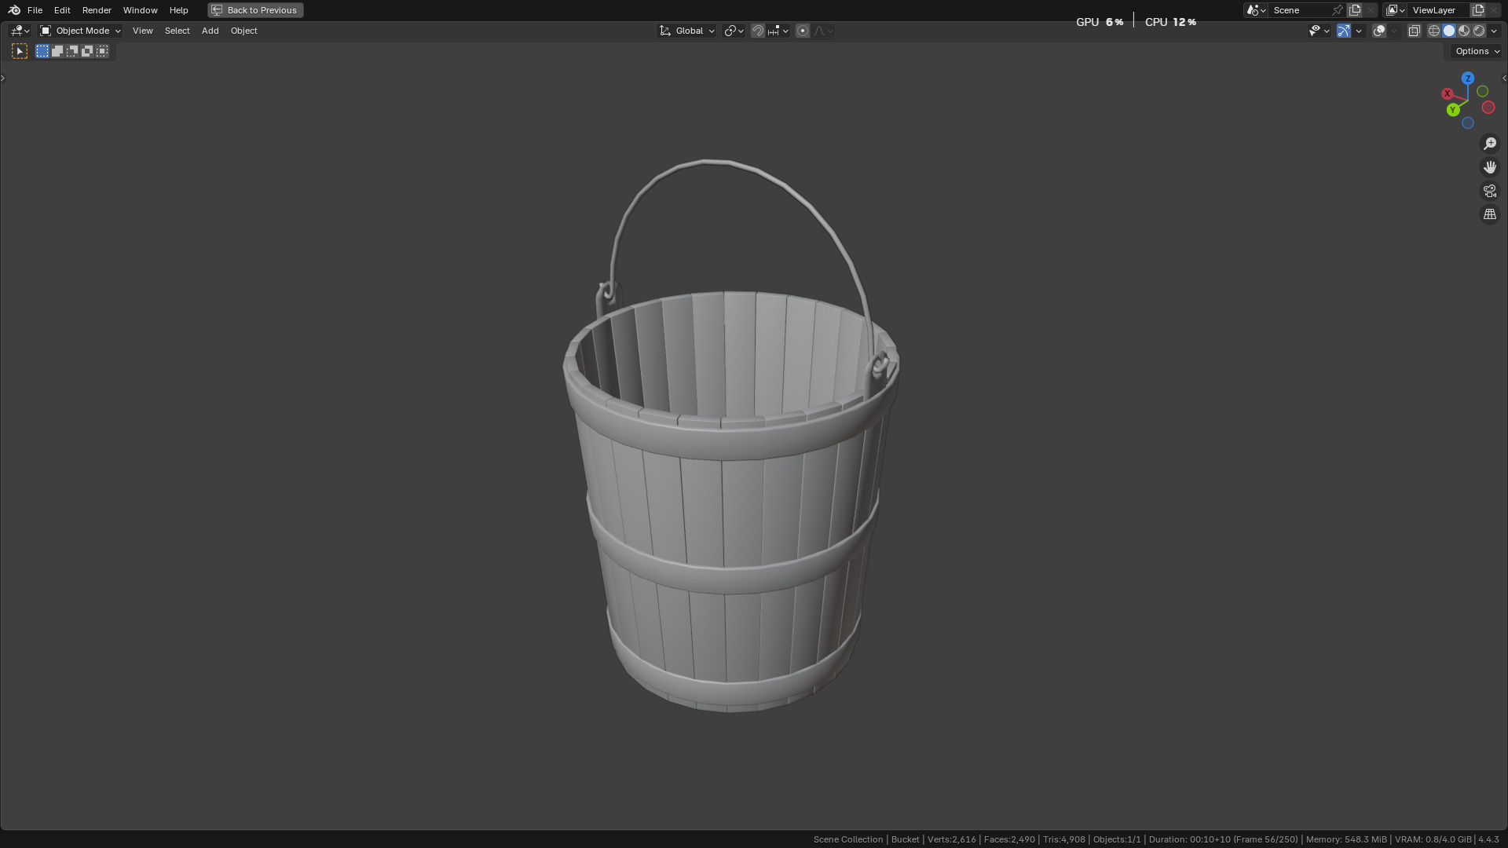Open the proportional editing falloff dropdown
The image size is (1508, 848).
click(x=823, y=31)
